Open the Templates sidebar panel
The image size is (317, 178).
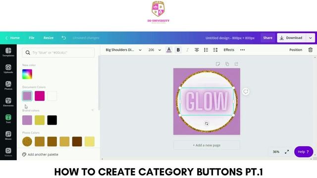pyautogui.click(x=8, y=52)
